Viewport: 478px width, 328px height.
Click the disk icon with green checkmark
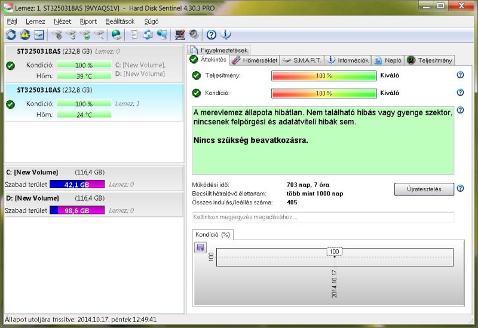pyautogui.click(x=85, y=35)
